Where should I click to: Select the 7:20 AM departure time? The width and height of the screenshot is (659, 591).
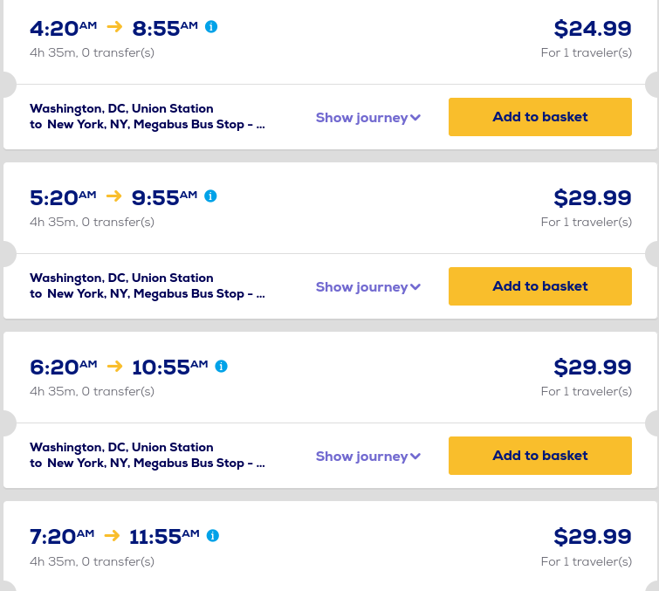point(61,536)
